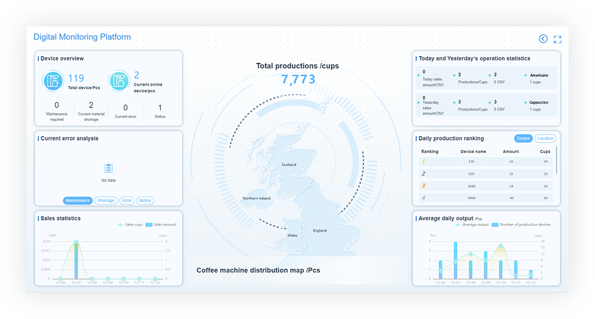The image size is (595, 319).
Task: Click the rank 3 icon in ranking table
Action: coord(423,186)
